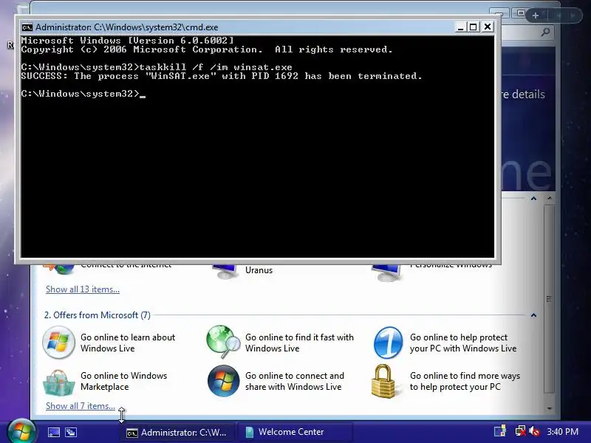This screenshot has width=591, height=443.
Task: Open Go online to connect and share
Action: [x=295, y=381]
